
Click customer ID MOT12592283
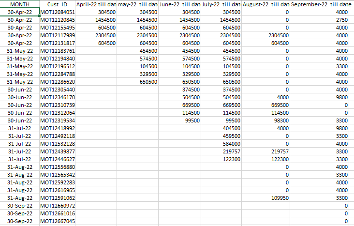[x=58, y=182]
